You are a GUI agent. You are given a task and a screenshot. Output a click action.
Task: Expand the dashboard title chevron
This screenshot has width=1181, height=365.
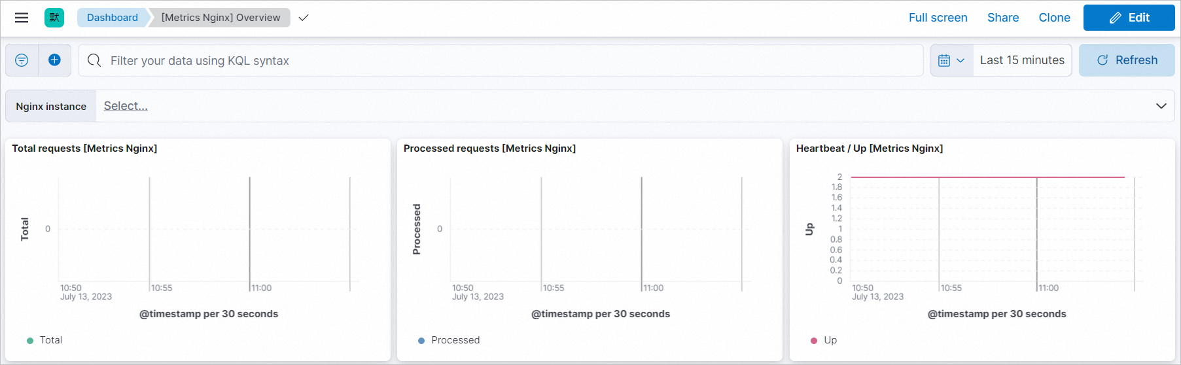click(303, 18)
